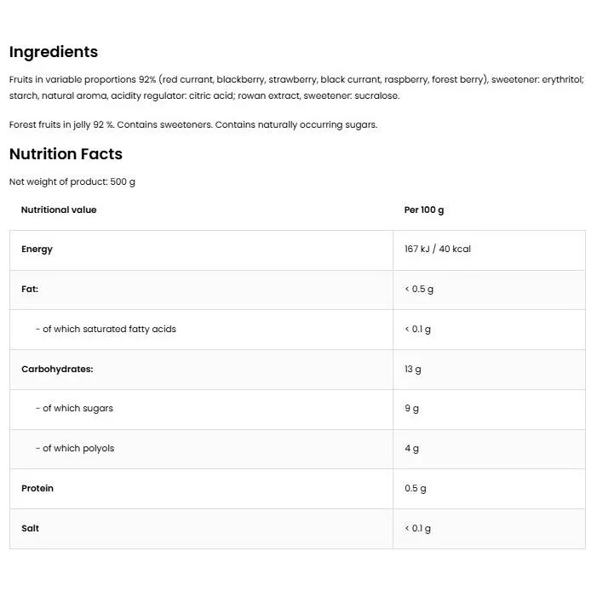Click the 167 kJ / 40 kcal value

pyautogui.click(x=438, y=249)
